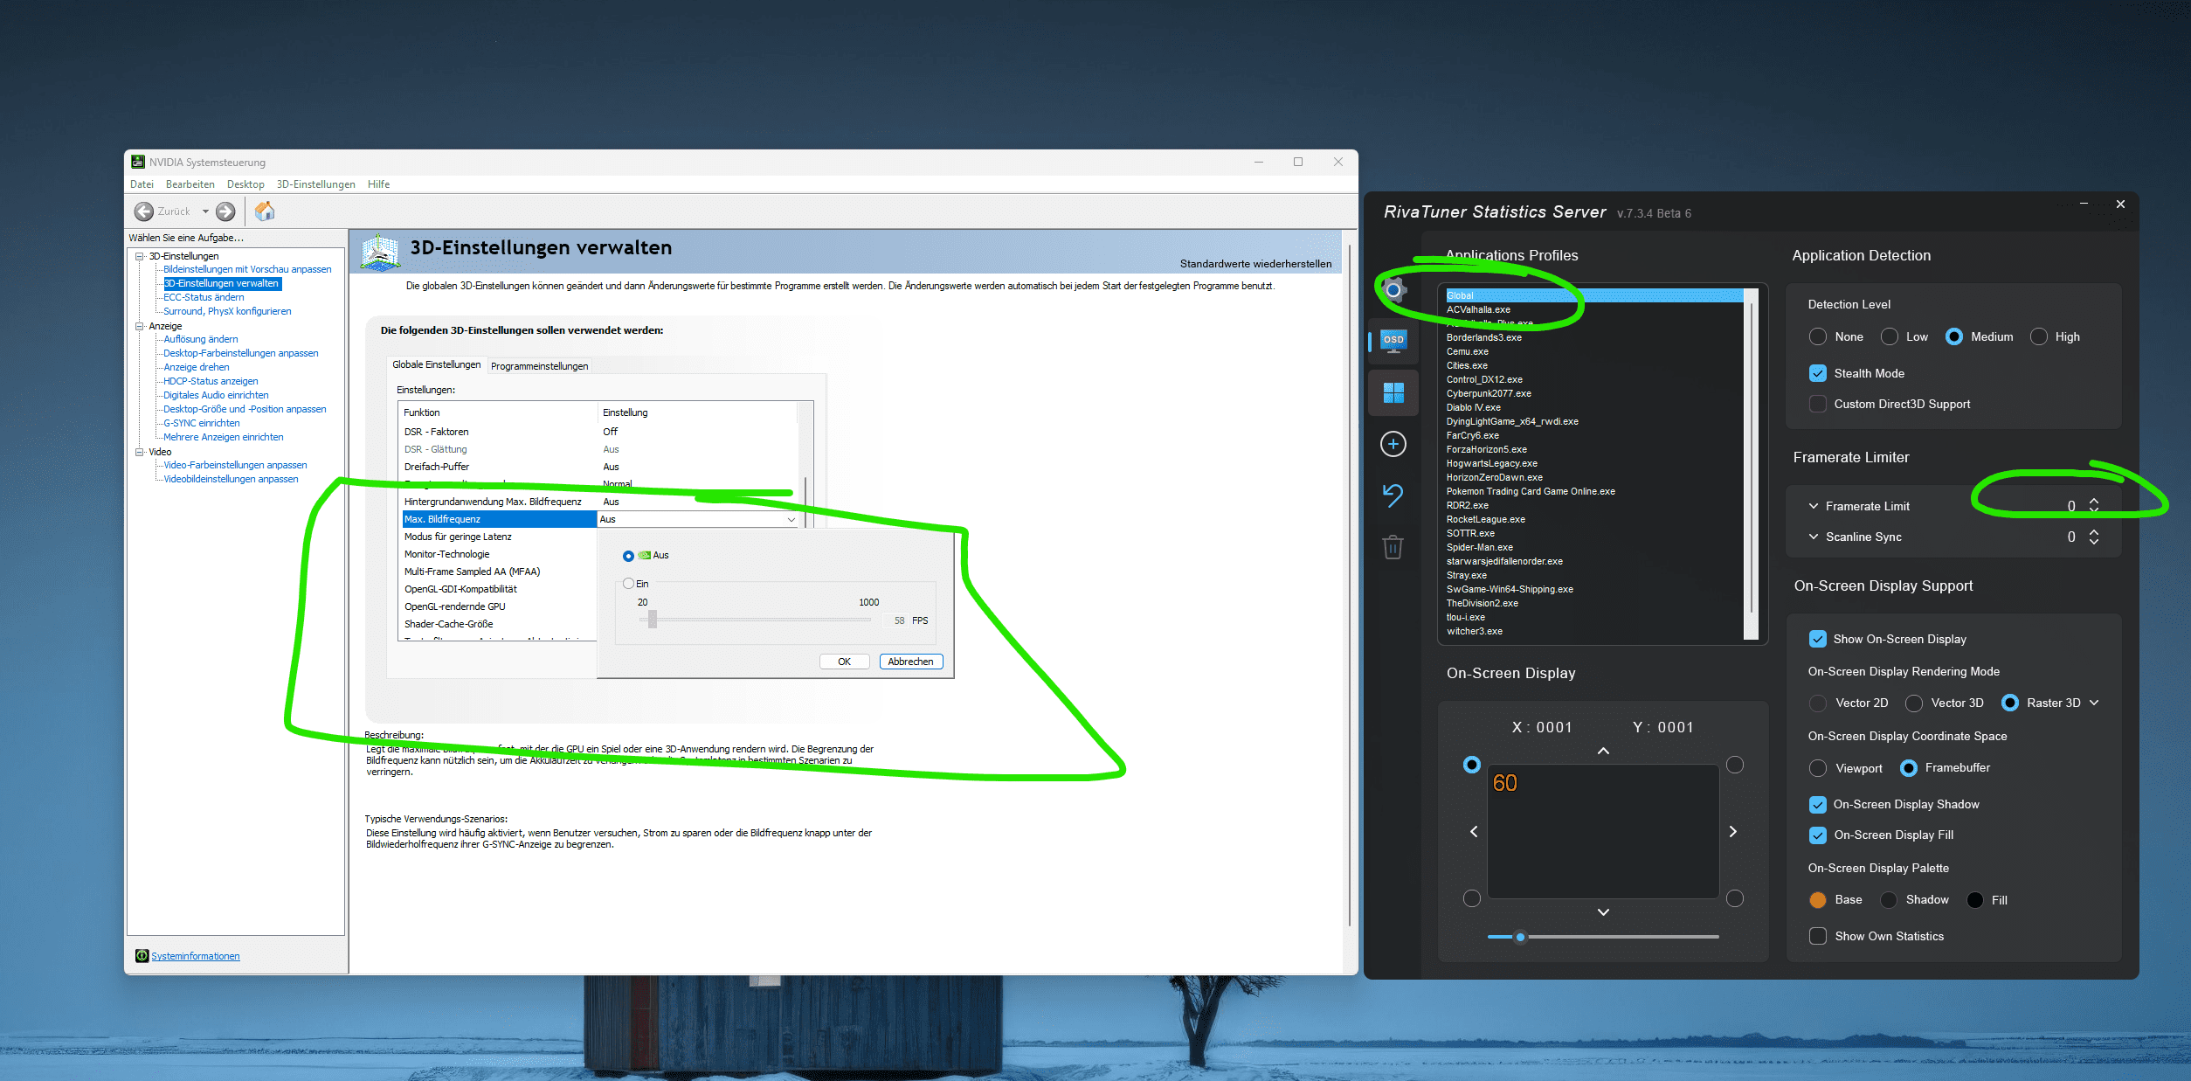The image size is (2191, 1081).
Task: Toggle On-Screen Display Fill
Action: pyautogui.click(x=1818, y=835)
